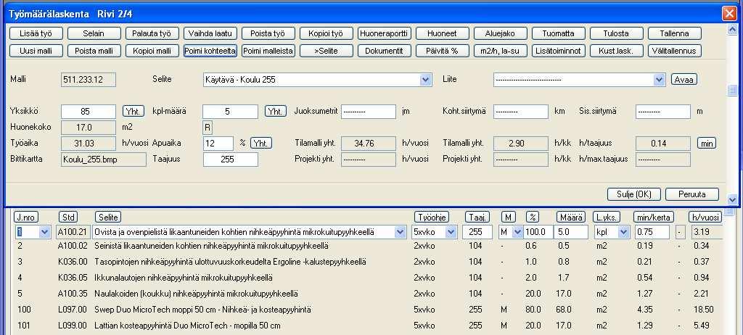743x335 pixels.
Task: Click Poista malli button
Action: (x=94, y=51)
